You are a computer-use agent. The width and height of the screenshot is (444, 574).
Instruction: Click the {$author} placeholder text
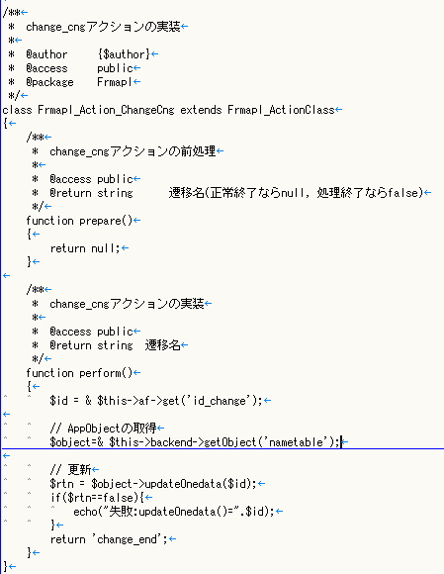point(124,54)
